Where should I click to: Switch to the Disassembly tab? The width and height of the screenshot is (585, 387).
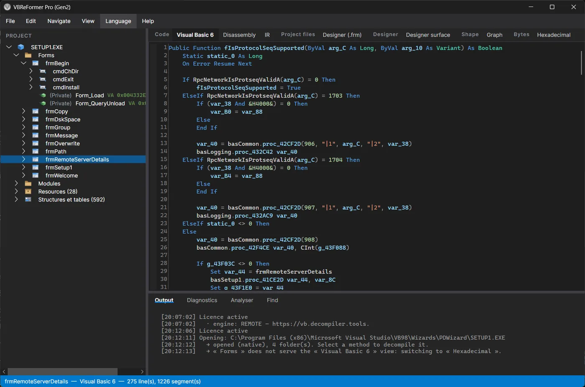coord(239,35)
